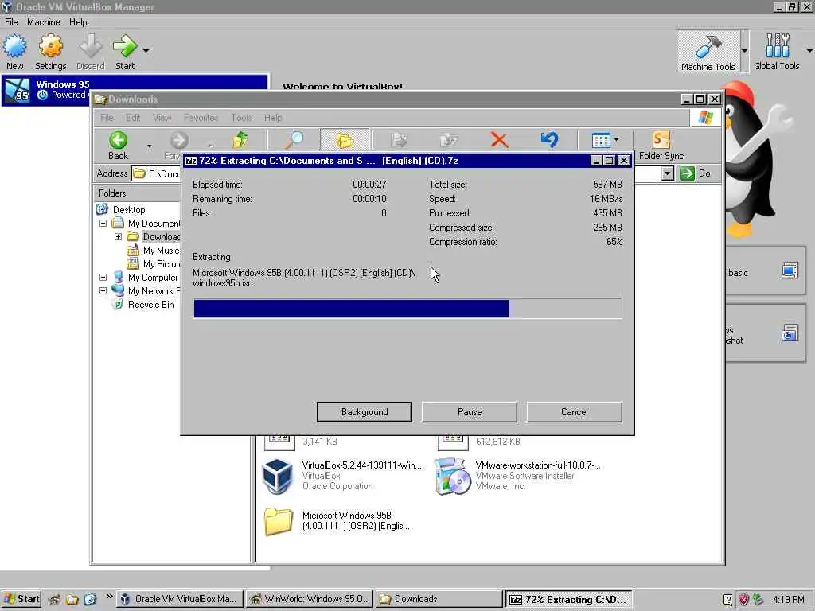The image size is (815, 611).
Task: Click the blue Undo arrow icon
Action: coord(549,140)
